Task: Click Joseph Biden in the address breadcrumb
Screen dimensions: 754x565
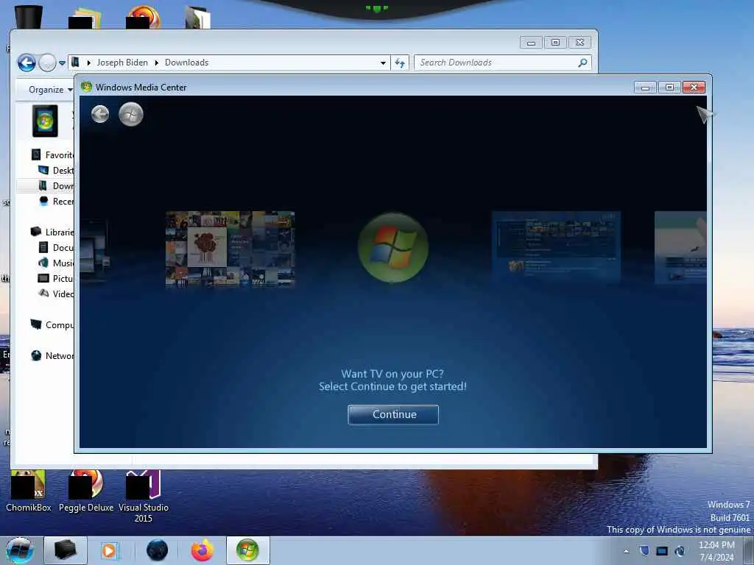Action: (x=122, y=63)
